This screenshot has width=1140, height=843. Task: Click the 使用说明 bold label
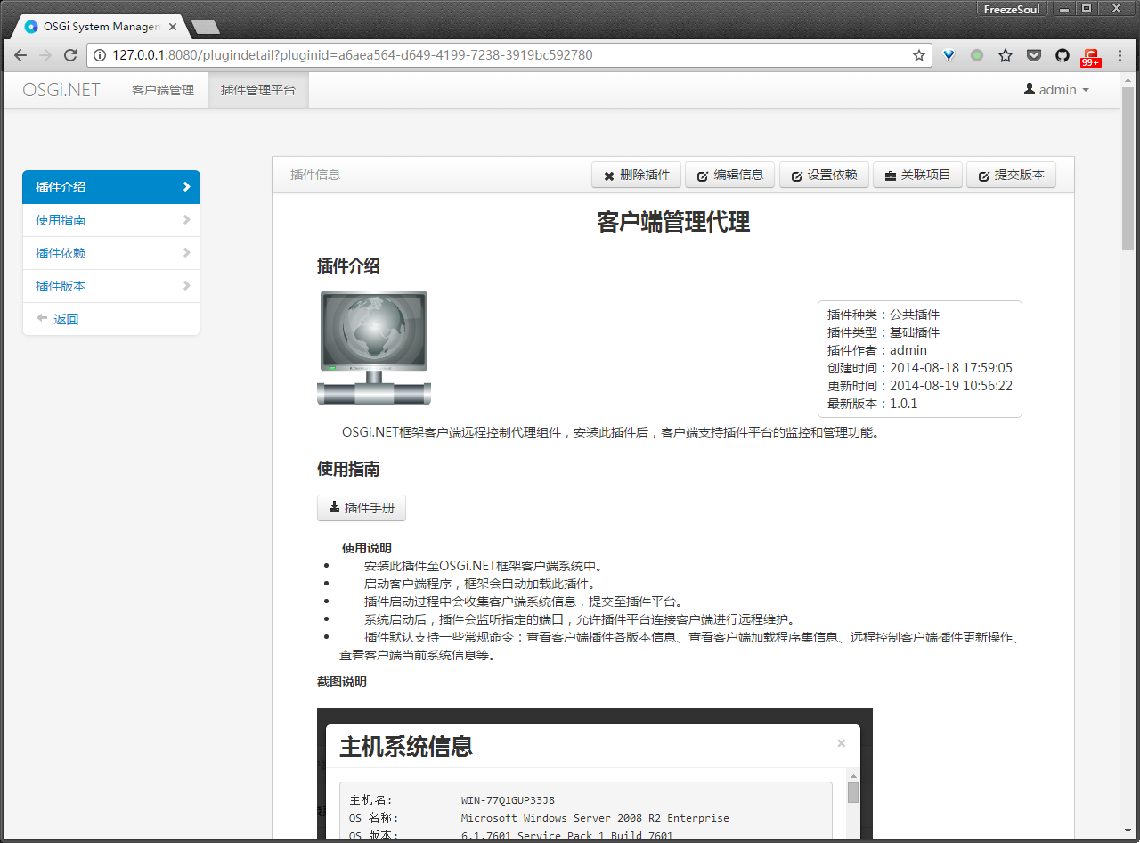tap(367, 548)
